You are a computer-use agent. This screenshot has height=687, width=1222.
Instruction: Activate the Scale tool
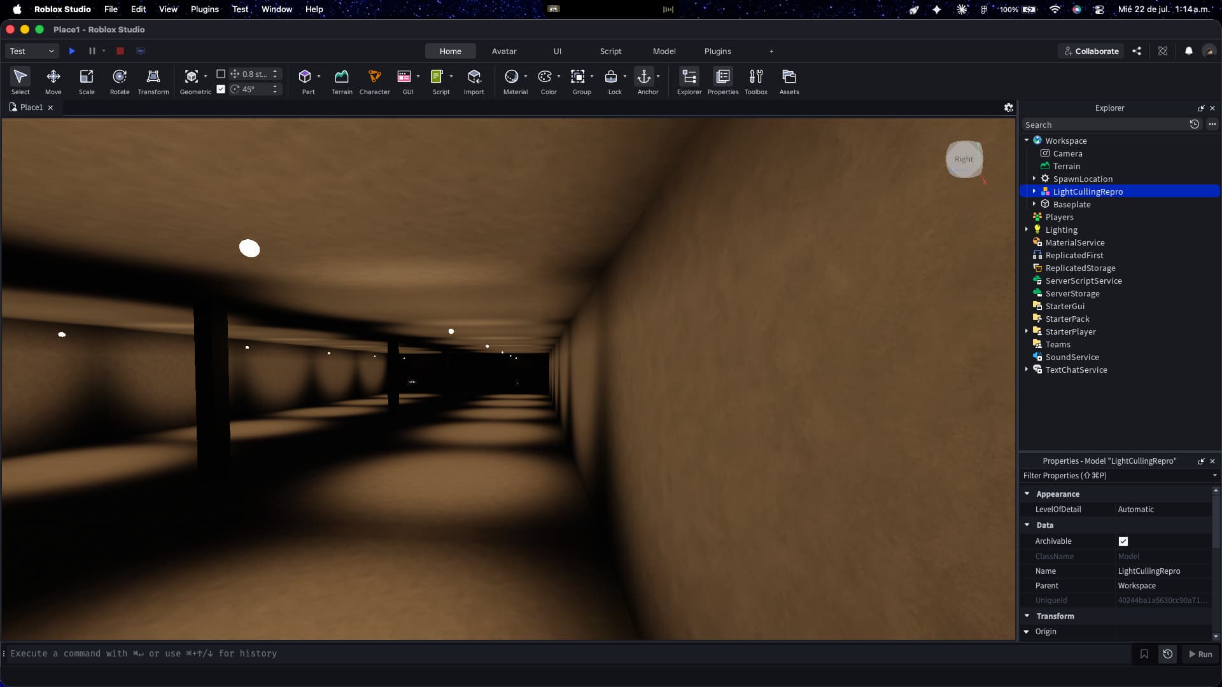pos(87,81)
